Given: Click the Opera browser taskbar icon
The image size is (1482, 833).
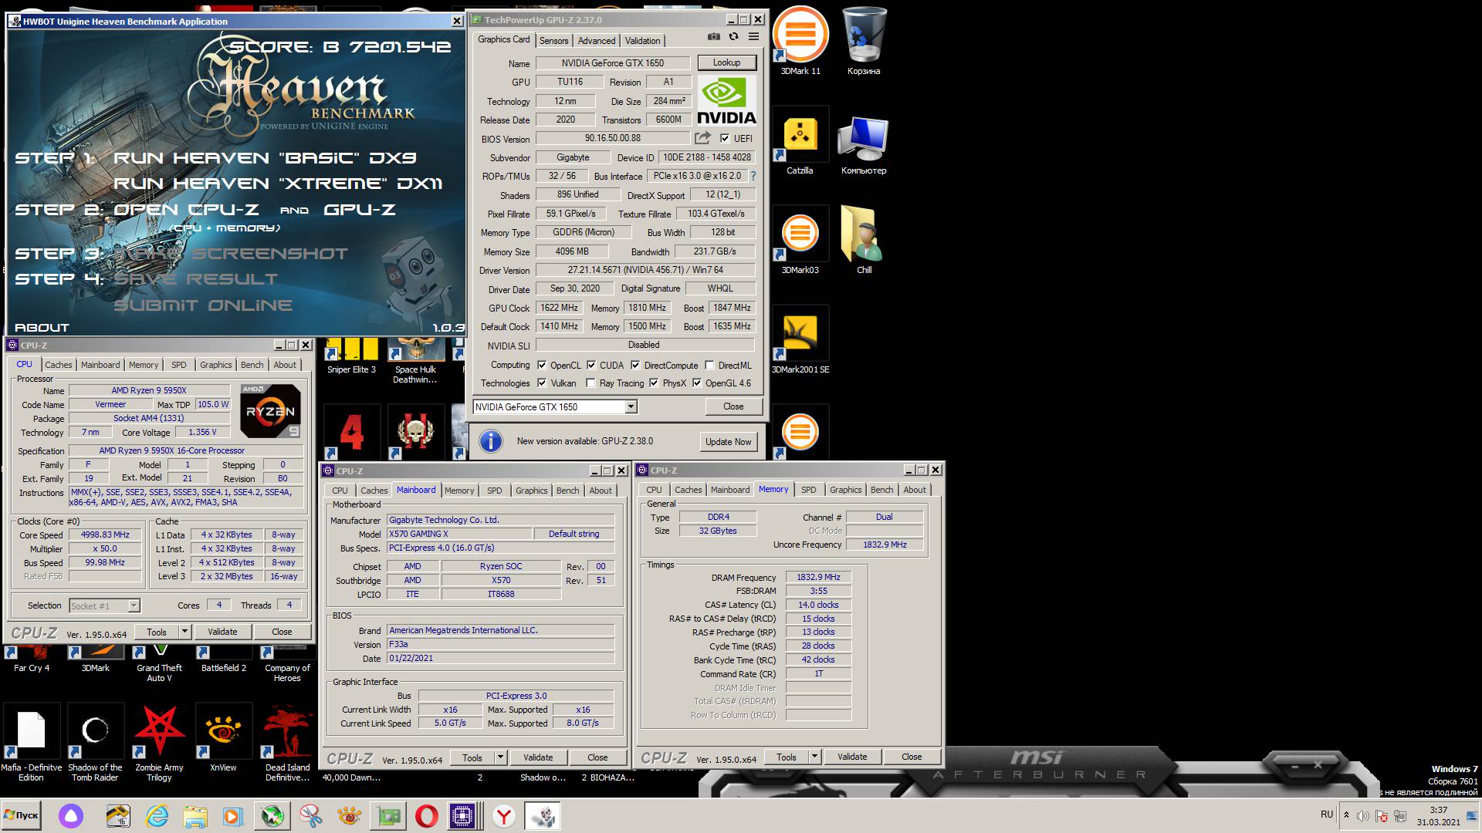Looking at the screenshot, I should tap(426, 816).
